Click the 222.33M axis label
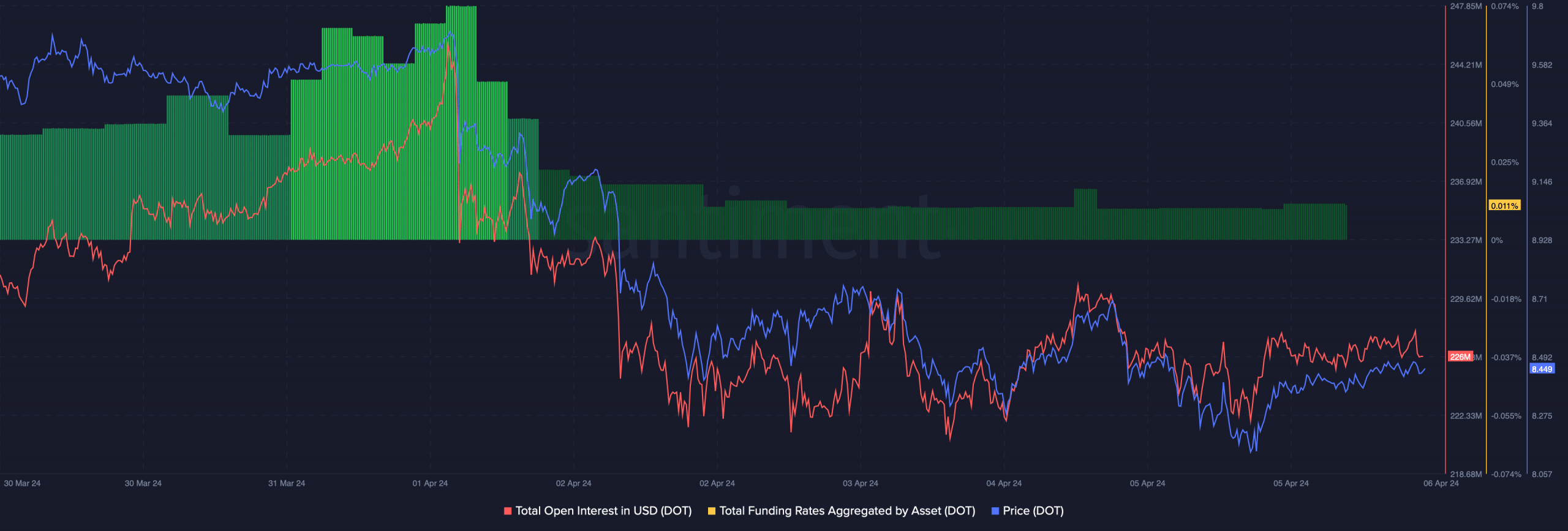The width and height of the screenshot is (1568, 531). coord(1466,416)
